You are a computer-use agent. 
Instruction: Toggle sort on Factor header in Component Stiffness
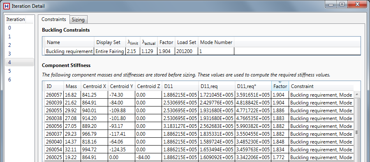point(280,86)
